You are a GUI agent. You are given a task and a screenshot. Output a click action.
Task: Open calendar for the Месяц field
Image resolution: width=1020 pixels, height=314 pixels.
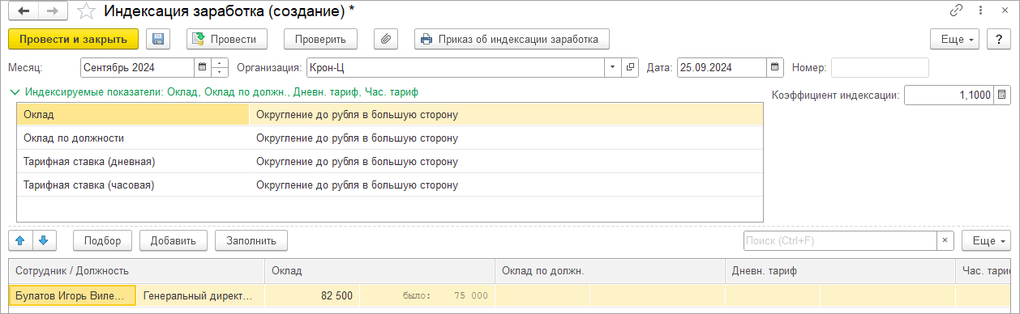point(202,68)
